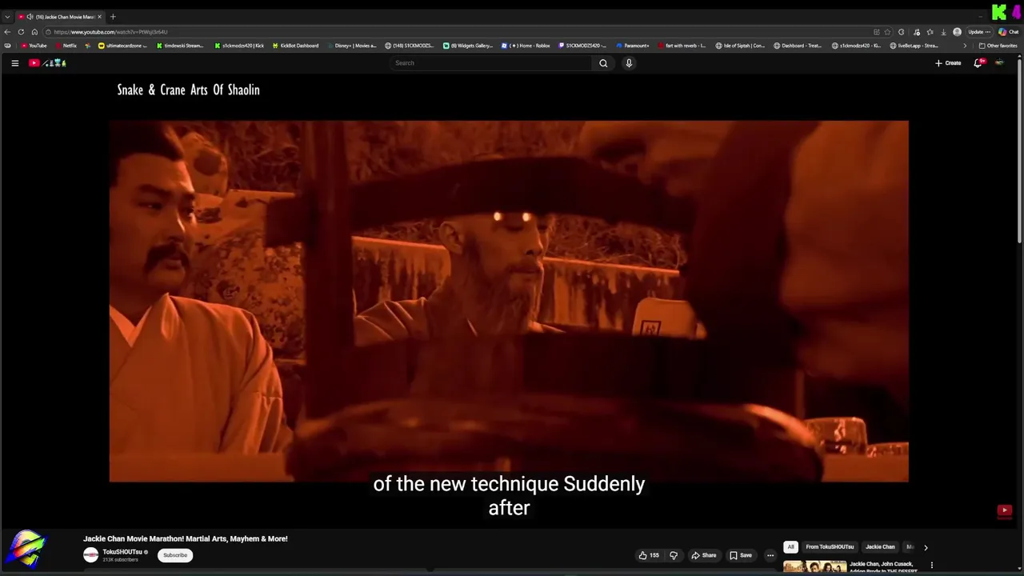Open livebot.app bookmark
This screenshot has height=576, width=1024.
914,46
